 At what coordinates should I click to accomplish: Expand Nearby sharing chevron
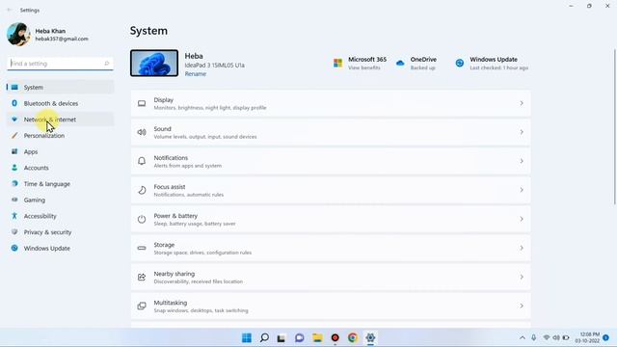click(x=522, y=277)
